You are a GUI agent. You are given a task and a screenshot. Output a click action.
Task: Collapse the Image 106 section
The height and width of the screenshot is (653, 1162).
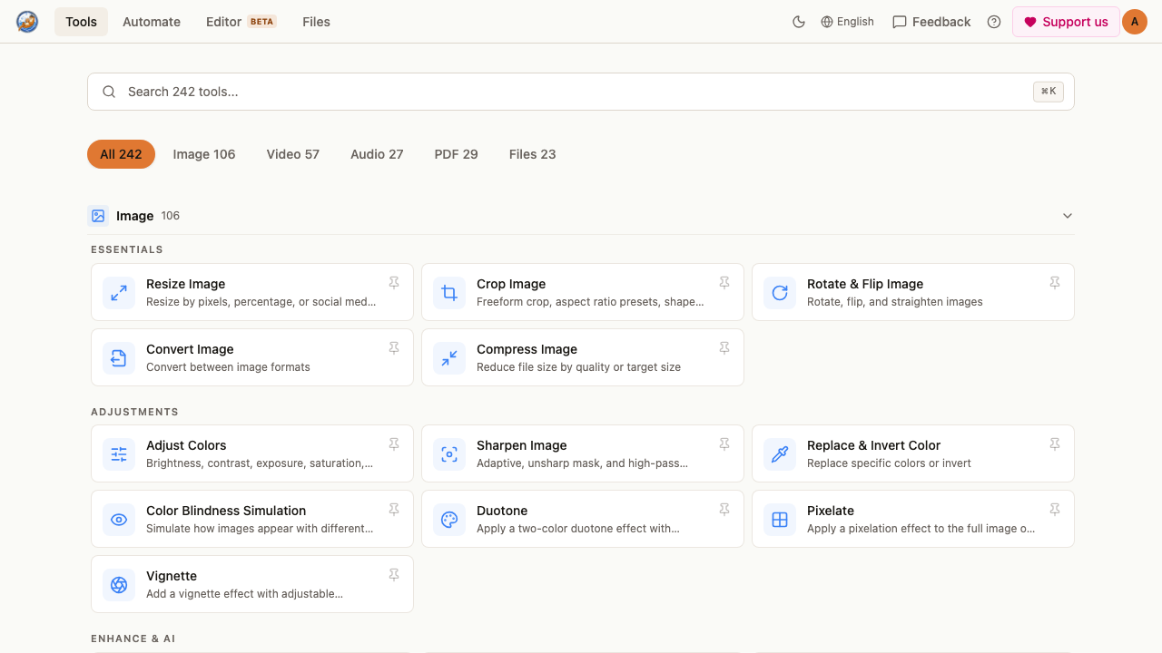(581, 216)
